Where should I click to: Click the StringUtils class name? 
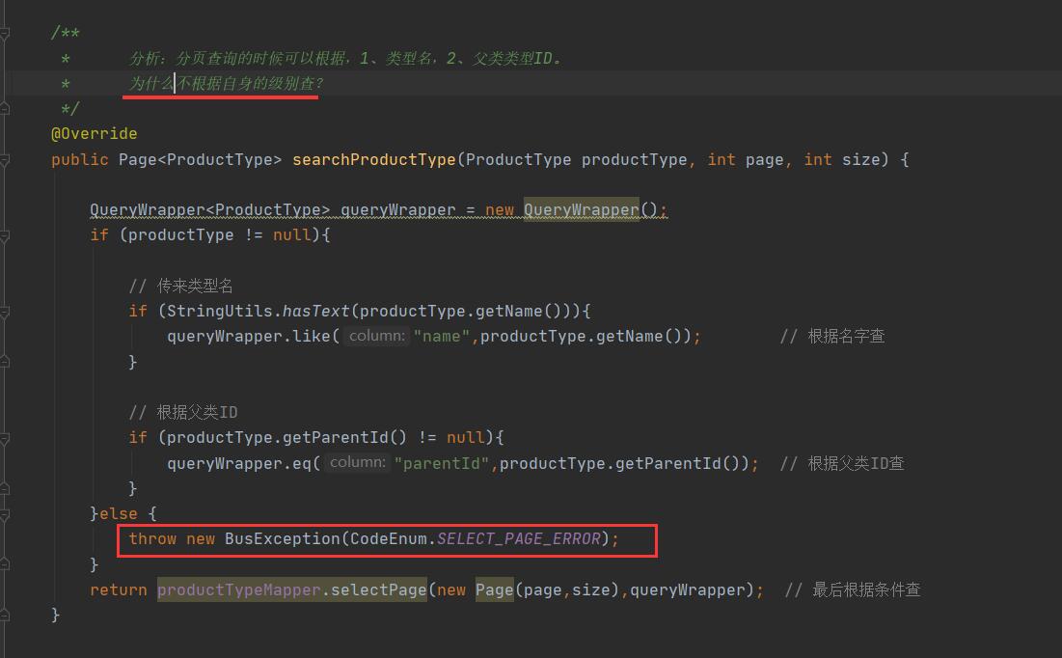point(220,311)
